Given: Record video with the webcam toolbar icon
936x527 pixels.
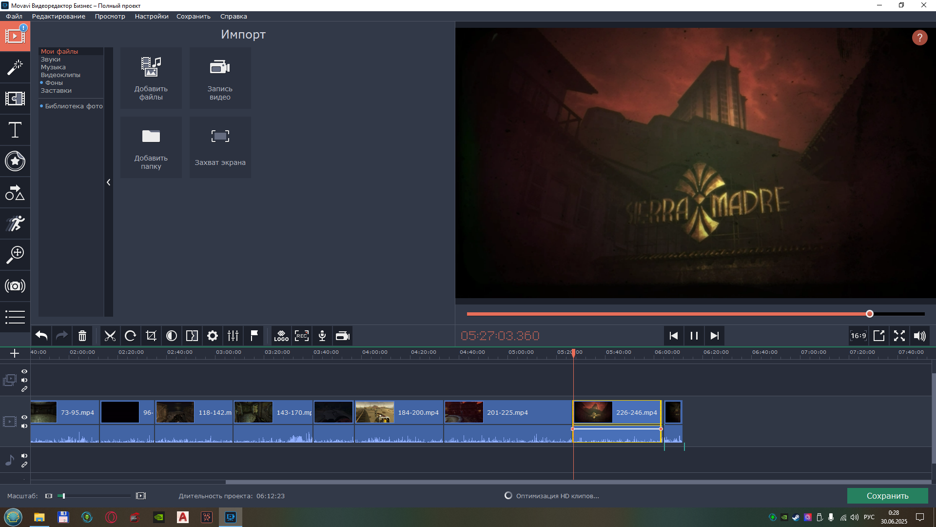Looking at the screenshot, I should [x=343, y=336].
